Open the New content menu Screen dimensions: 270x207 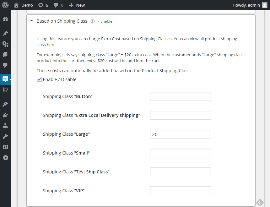(77, 5)
